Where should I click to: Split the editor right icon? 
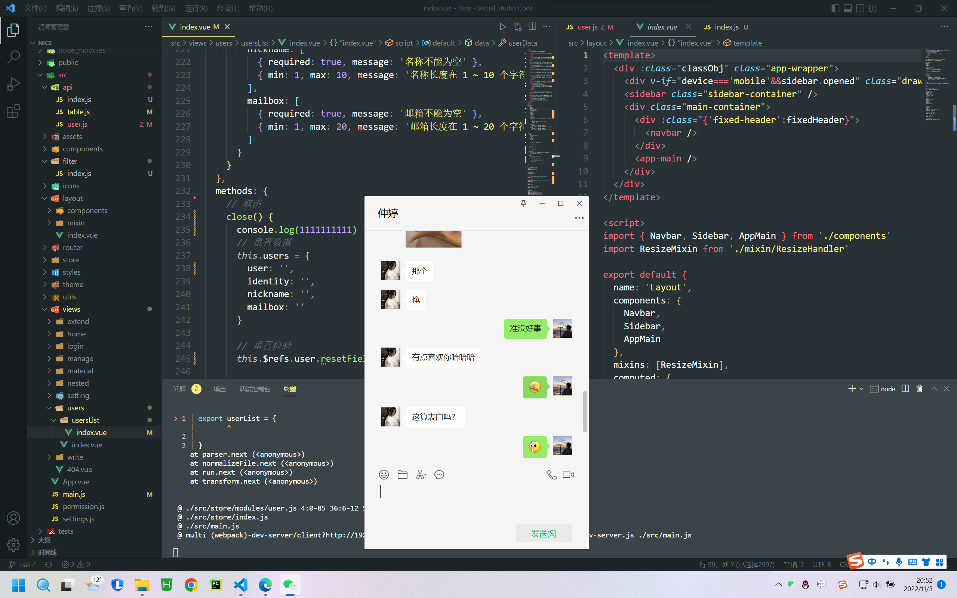coord(532,27)
